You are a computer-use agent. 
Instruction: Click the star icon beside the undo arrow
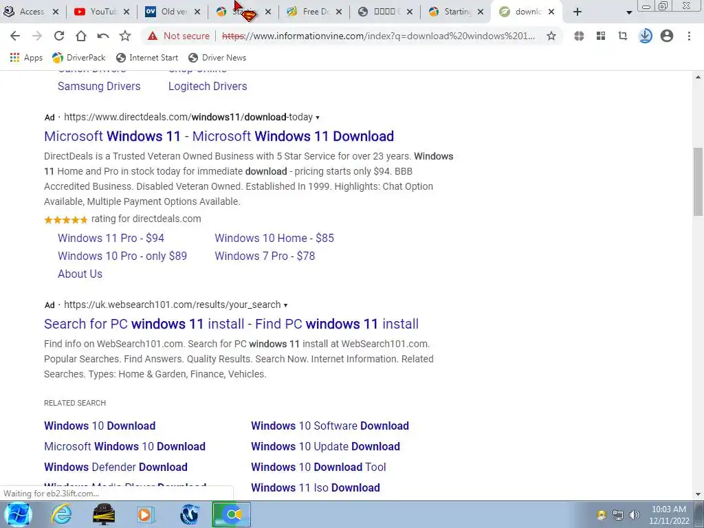pyautogui.click(x=125, y=36)
